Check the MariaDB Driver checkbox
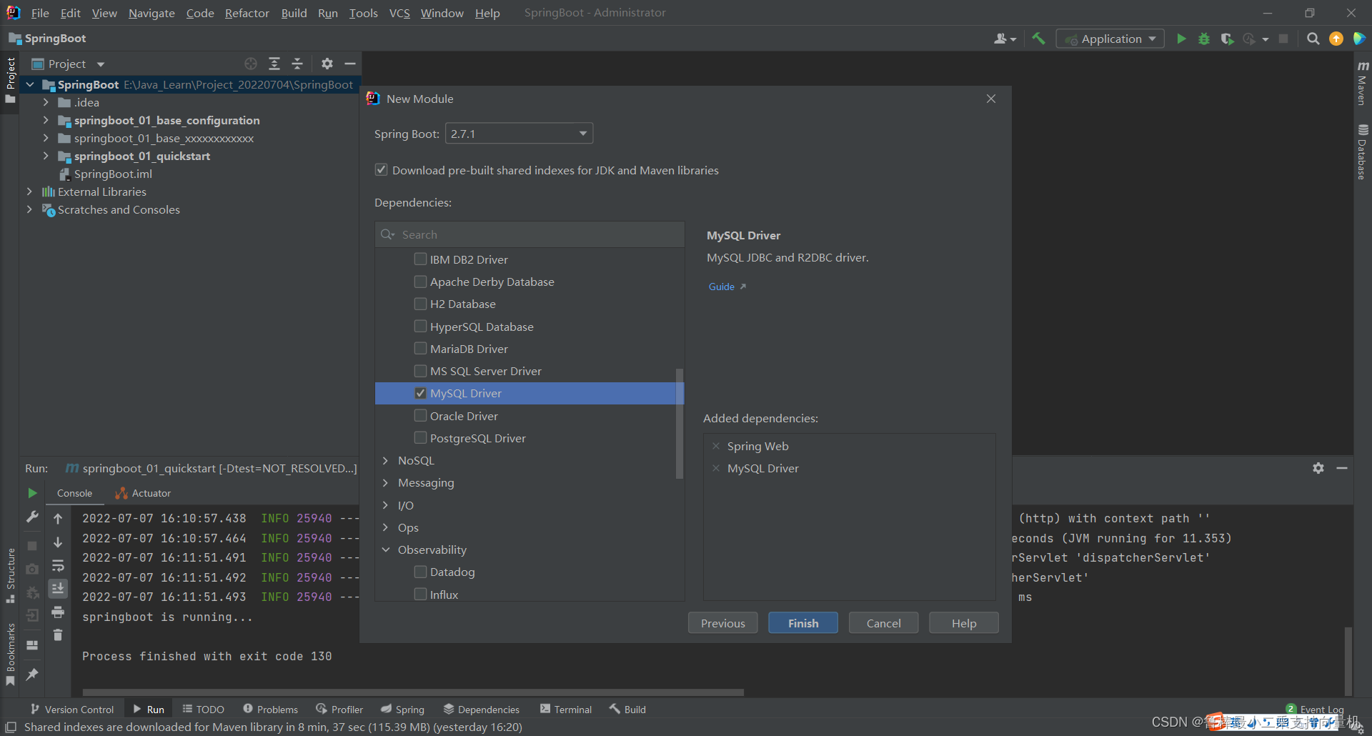 (x=420, y=349)
